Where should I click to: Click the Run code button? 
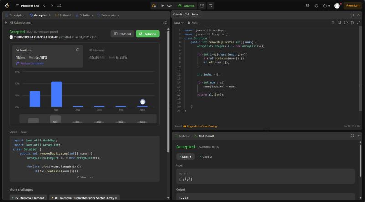167,5
